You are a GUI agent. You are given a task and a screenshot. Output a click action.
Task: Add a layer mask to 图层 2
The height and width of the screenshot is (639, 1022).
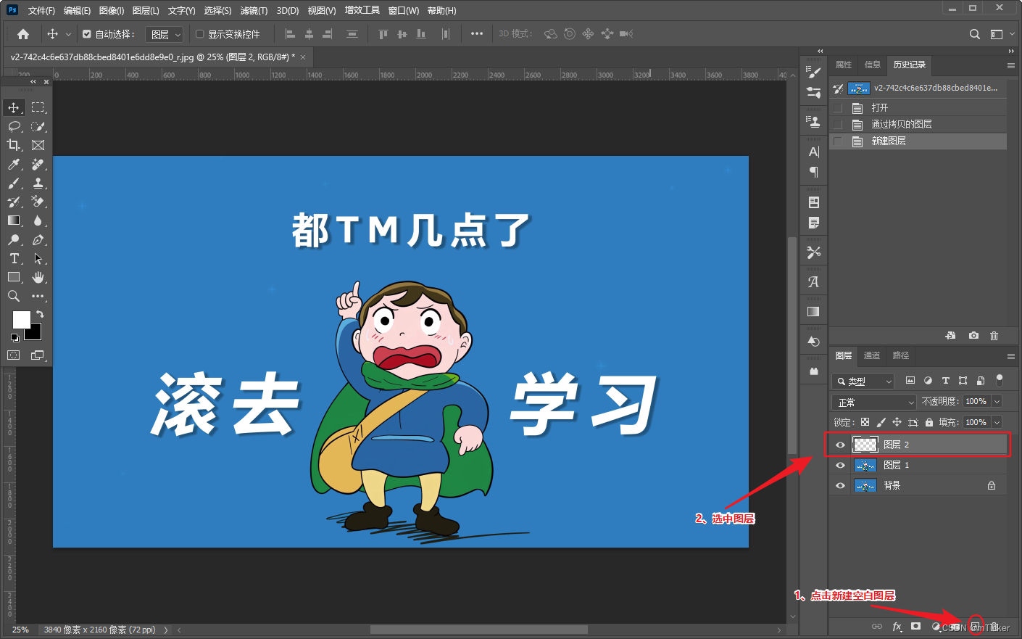pyautogui.click(x=916, y=626)
